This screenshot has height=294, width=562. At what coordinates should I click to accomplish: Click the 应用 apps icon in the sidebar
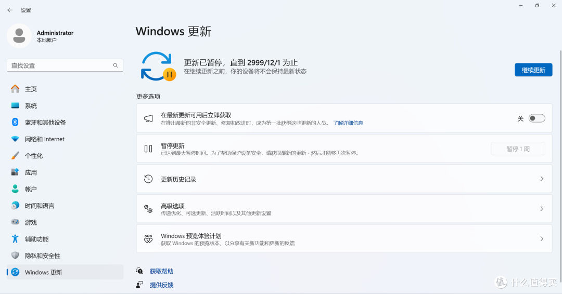pyautogui.click(x=15, y=172)
